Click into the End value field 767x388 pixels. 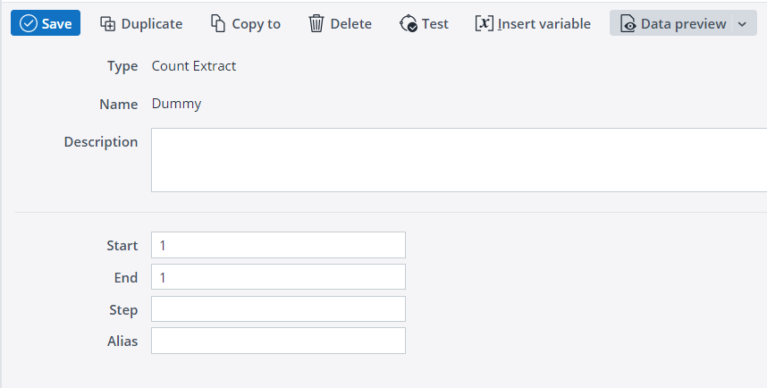[x=278, y=277]
